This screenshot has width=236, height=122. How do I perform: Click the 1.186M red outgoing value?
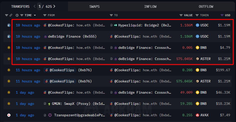coord(186,25)
